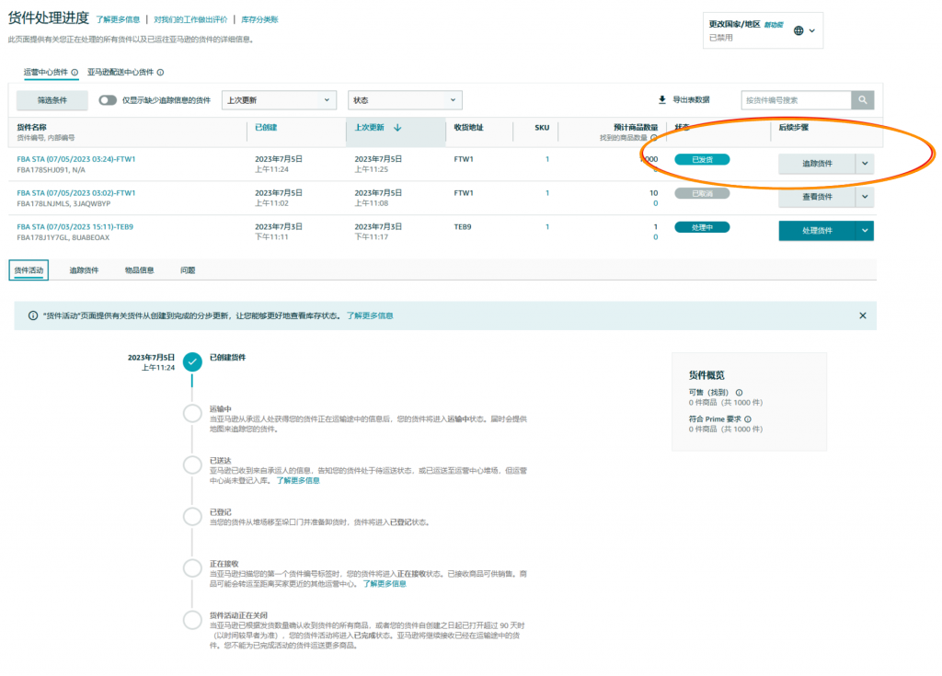Click the 已登记 timeline step circle
The width and height of the screenshot is (942, 676).
pyautogui.click(x=192, y=516)
